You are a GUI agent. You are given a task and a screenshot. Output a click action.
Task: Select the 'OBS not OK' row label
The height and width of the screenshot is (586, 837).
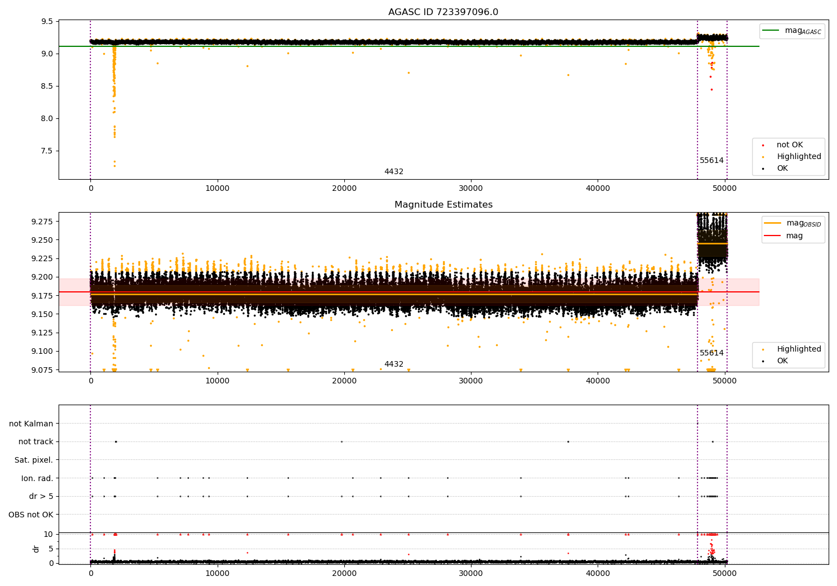coord(31,515)
